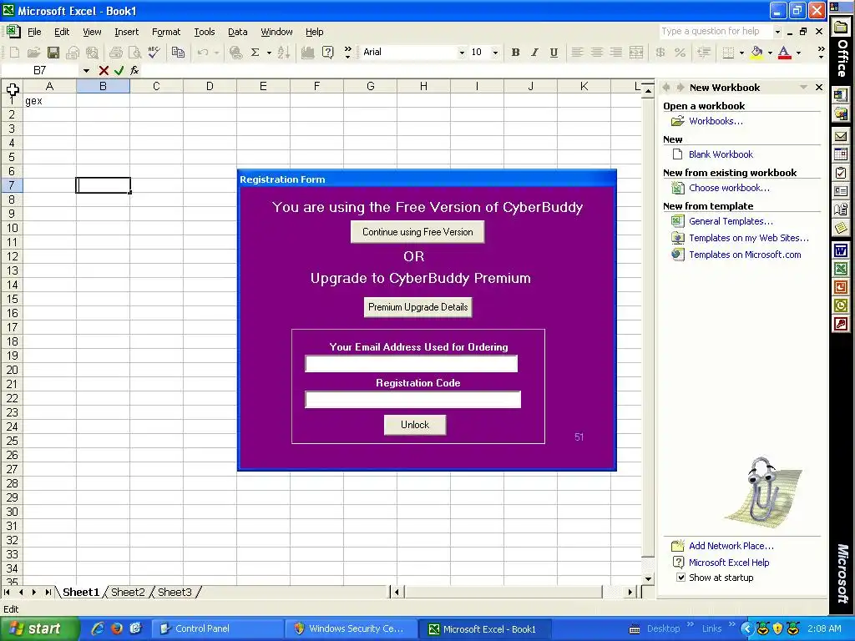Open the File menu
This screenshot has width=855, height=641.
coord(34,32)
